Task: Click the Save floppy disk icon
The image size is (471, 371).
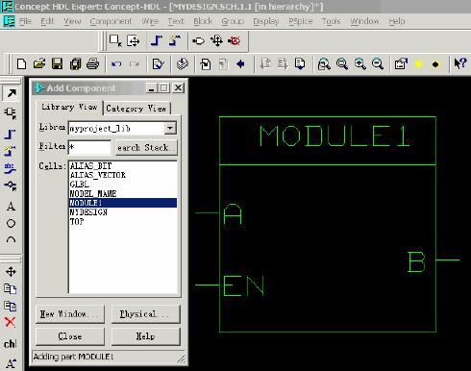Action: click(x=58, y=63)
